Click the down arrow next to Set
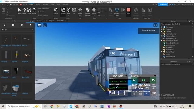194x109 pixels. [x=118, y=93]
